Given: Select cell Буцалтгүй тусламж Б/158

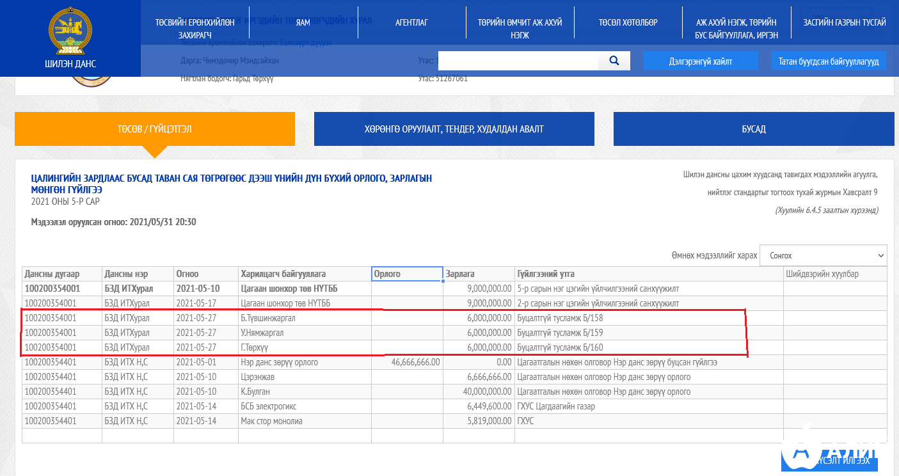Looking at the screenshot, I should (649, 318).
